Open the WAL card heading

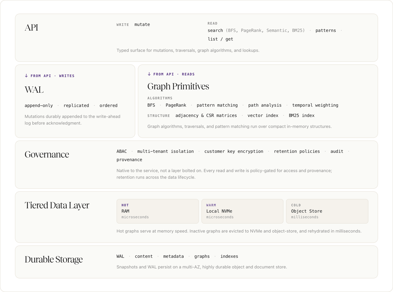click(x=34, y=90)
